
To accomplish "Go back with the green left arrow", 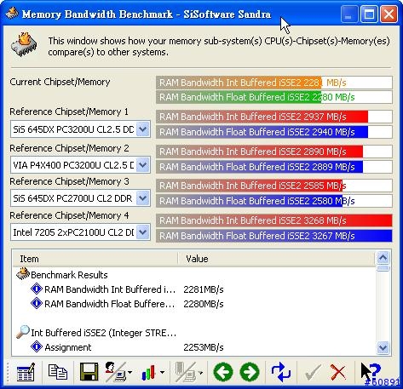I will point(223,372).
